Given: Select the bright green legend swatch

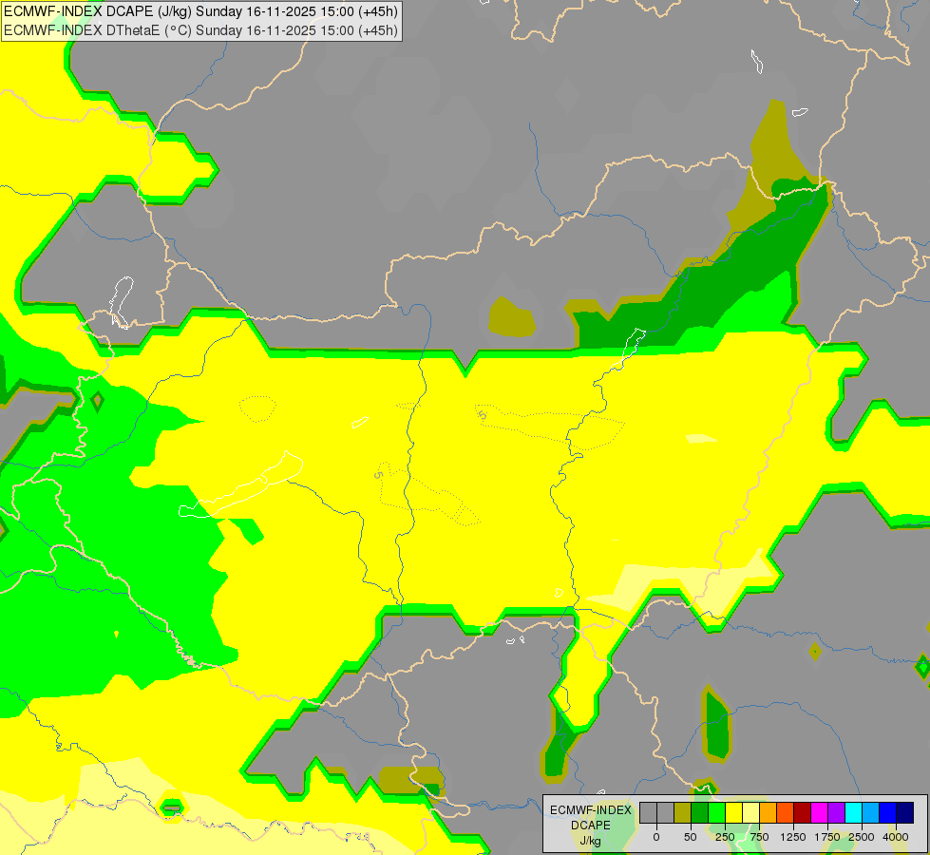Looking at the screenshot, I should (x=716, y=813).
